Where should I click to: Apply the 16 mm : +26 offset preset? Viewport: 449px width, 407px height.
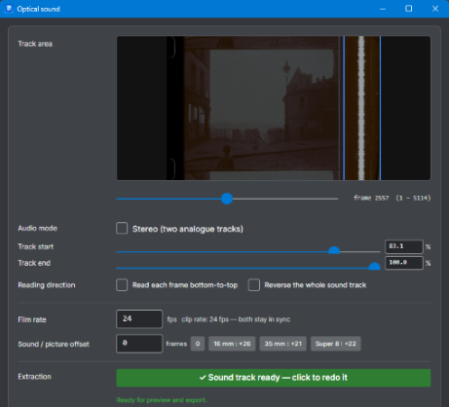click(232, 344)
